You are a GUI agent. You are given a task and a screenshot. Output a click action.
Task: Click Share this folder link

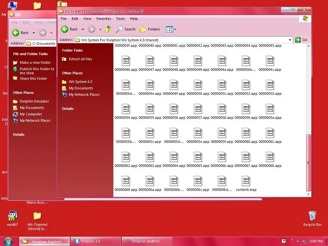coord(33,78)
